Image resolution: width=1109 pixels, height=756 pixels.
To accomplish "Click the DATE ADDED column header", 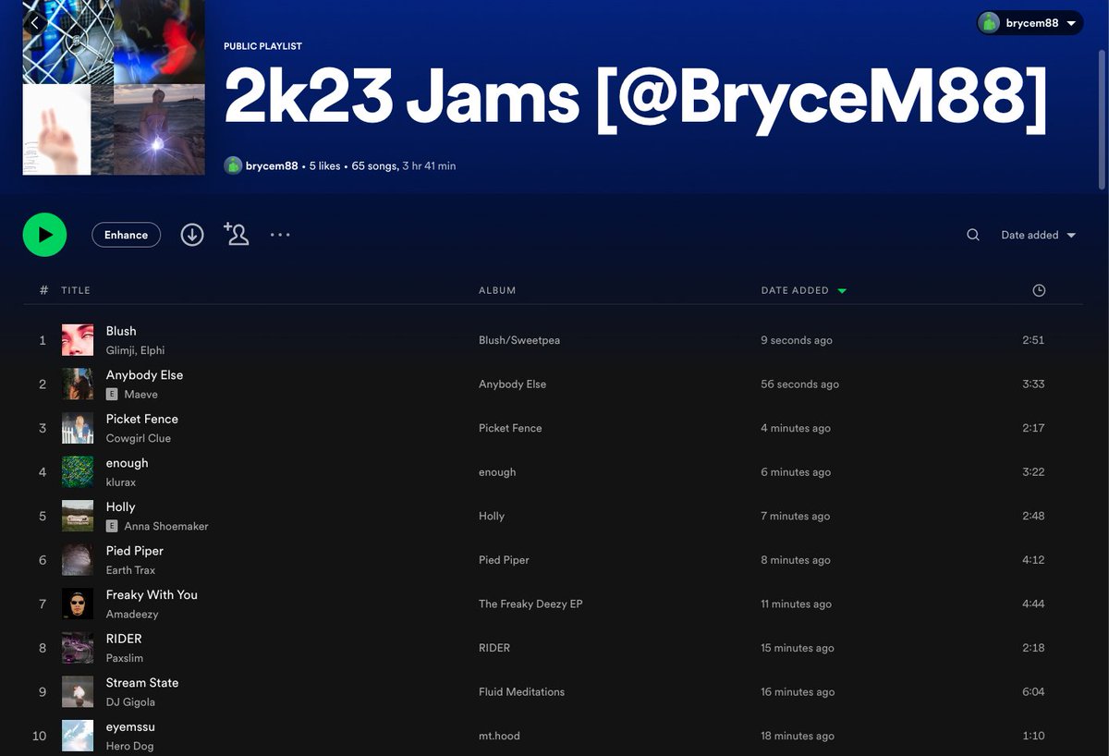I will [x=795, y=290].
